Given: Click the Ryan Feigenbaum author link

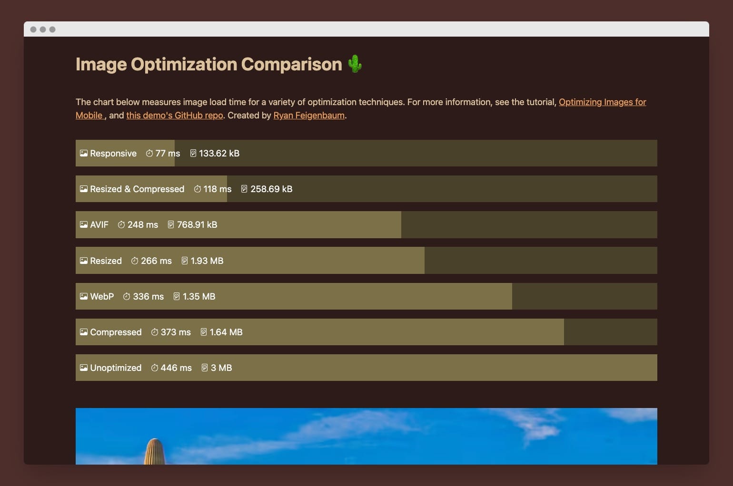Looking at the screenshot, I should [308, 115].
